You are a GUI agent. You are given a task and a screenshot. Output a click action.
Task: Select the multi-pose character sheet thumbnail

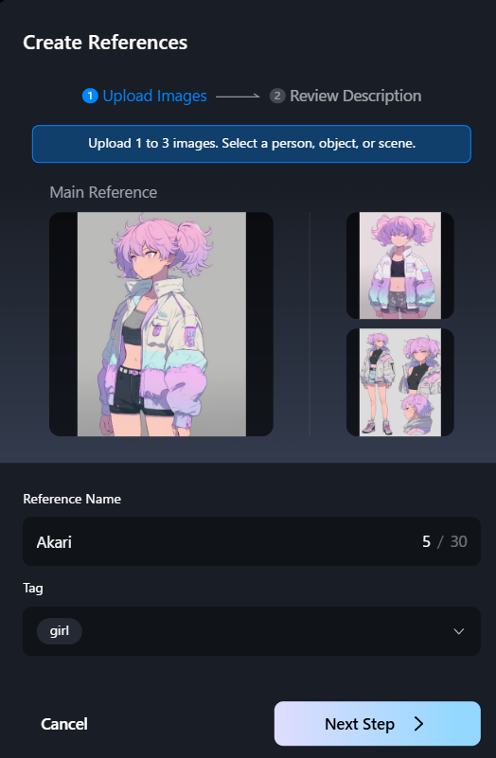(400, 382)
